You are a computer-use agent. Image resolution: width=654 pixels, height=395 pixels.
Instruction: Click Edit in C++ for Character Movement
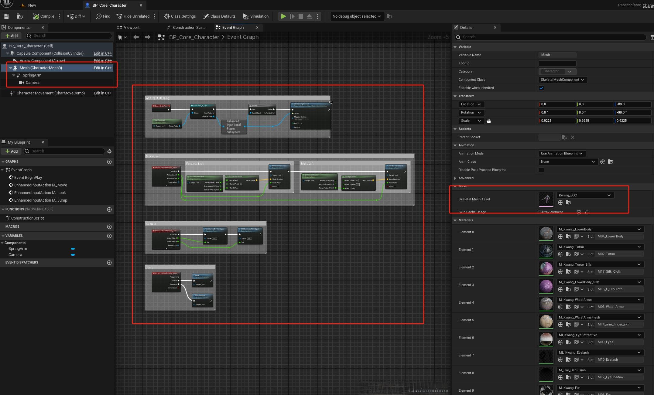(x=103, y=93)
